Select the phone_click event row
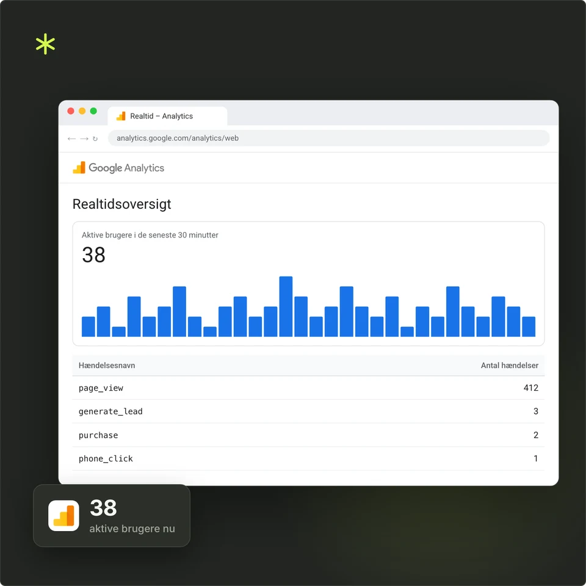586x586 pixels. coord(308,458)
